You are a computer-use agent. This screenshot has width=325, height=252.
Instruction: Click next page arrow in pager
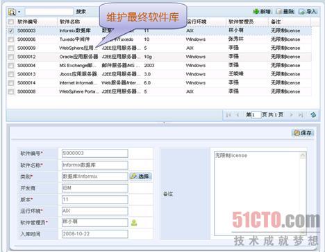291,115
